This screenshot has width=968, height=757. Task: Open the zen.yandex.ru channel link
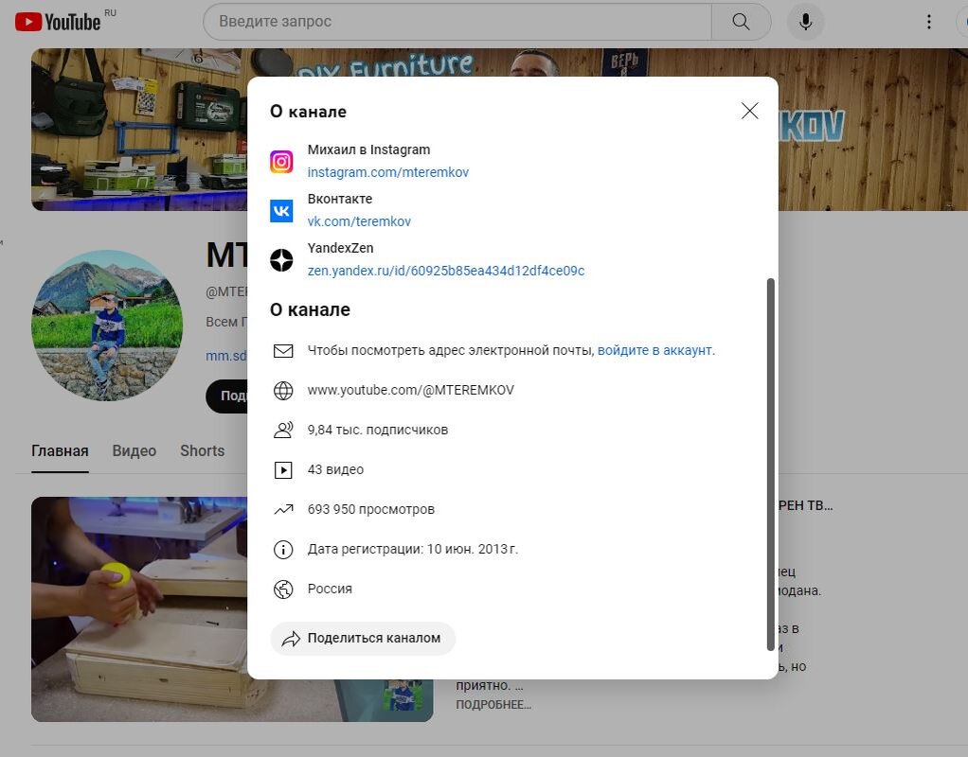point(446,271)
